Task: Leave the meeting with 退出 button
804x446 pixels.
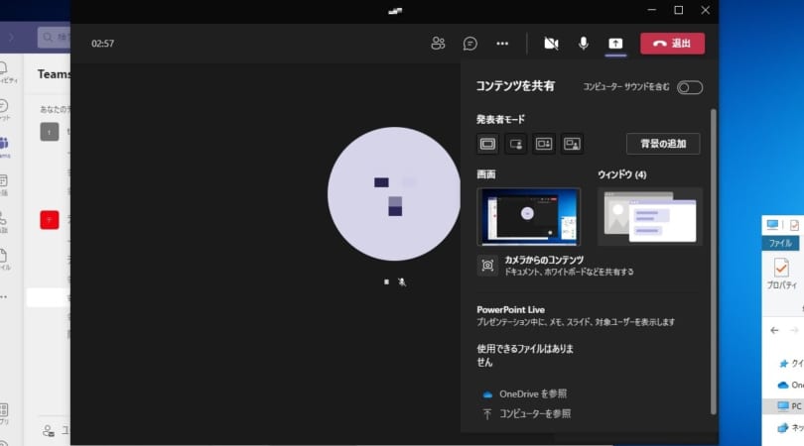Action: [672, 44]
